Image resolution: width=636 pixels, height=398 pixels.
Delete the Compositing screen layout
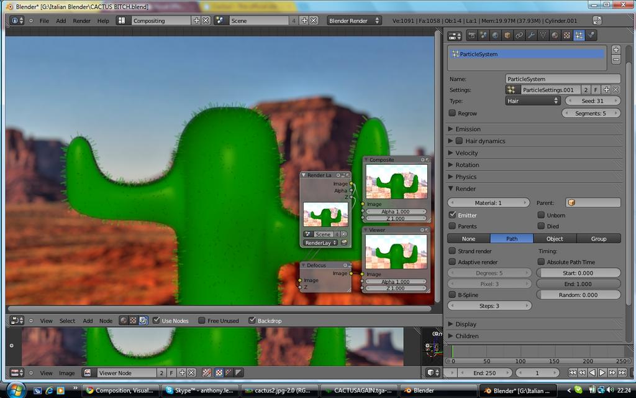(206, 21)
